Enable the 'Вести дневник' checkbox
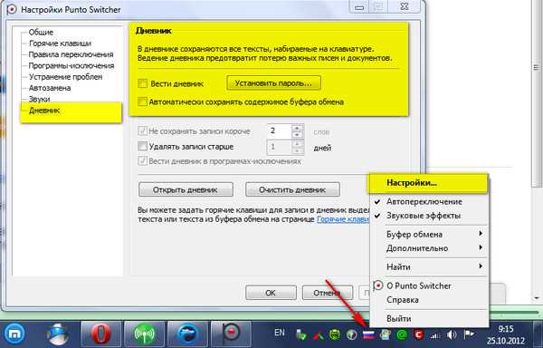The image size is (543, 348). 142,83
